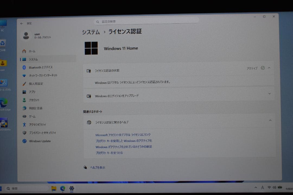This screenshot has width=293, height=195.
Task: Open ネットワークとインターネット settings
Action: (48, 76)
